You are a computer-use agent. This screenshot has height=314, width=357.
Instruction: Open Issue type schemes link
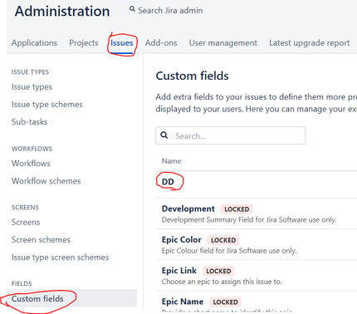click(x=47, y=105)
